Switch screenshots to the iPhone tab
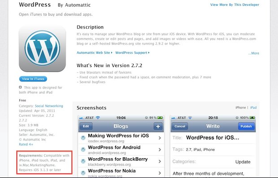The width and height of the screenshot is (278, 178). point(241,107)
